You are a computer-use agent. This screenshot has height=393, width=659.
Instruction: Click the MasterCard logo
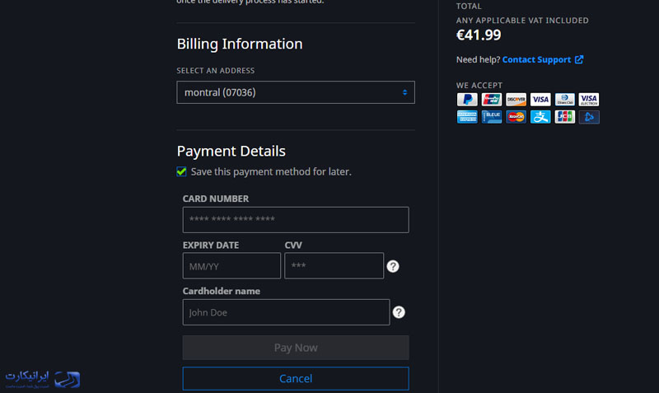click(x=516, y=117)
